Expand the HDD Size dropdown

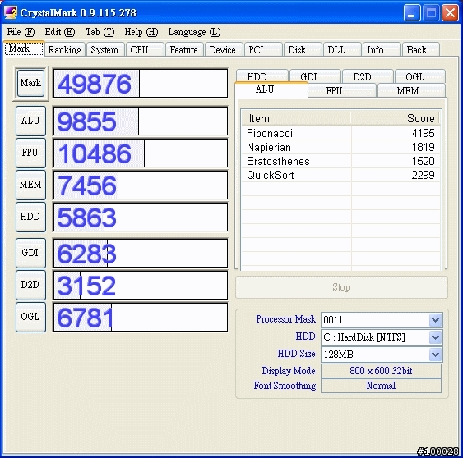coord(436,355)
